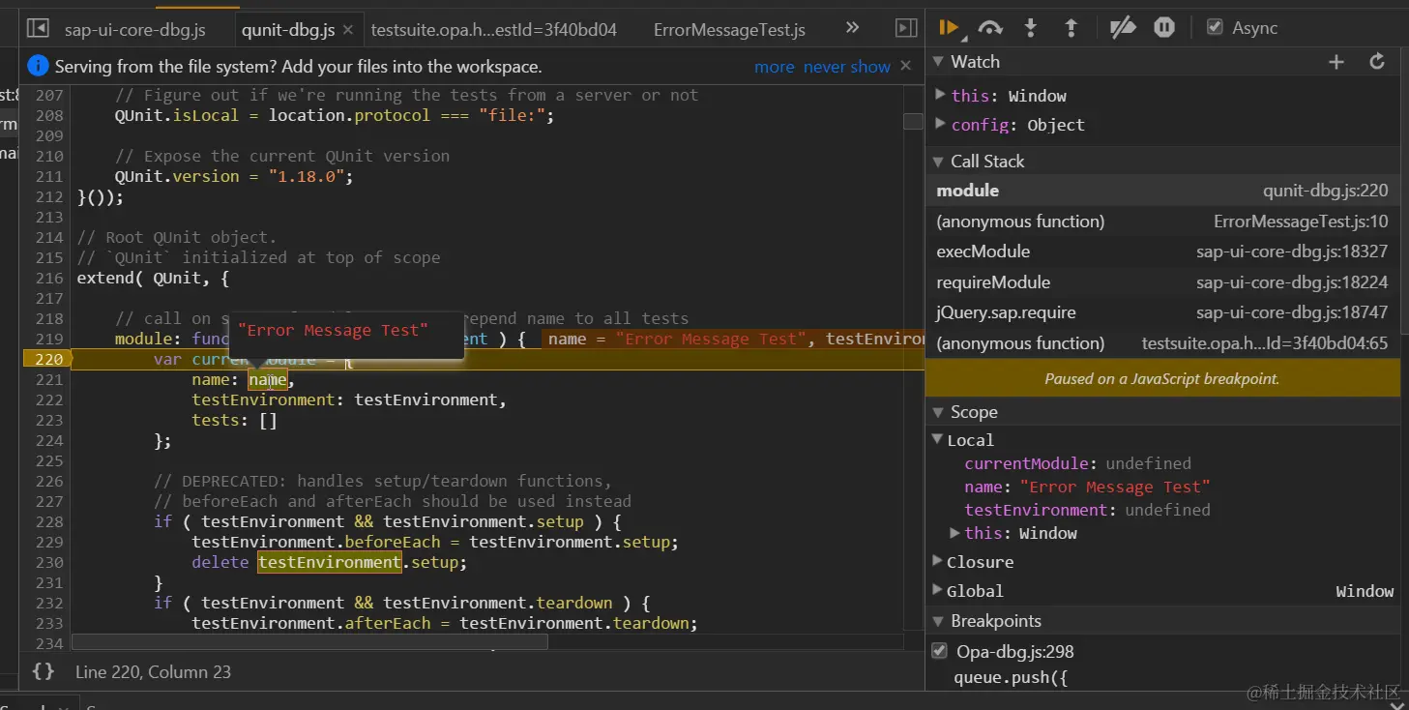The width and height of the screenshot is (1409, 710).
Task: Add watch expression plus icon
Action: 1336,62
